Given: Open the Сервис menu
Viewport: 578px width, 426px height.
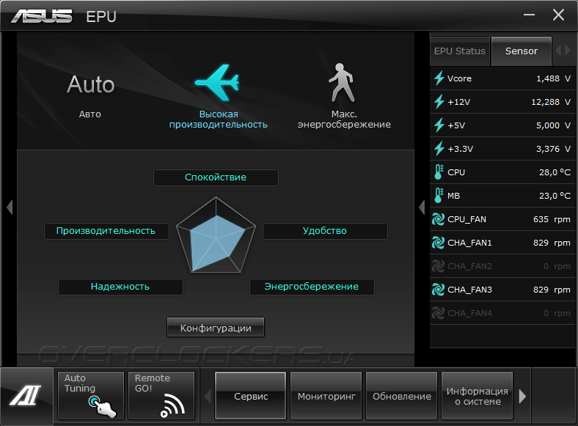Looking at the screenshot, I should pos(251,395).
